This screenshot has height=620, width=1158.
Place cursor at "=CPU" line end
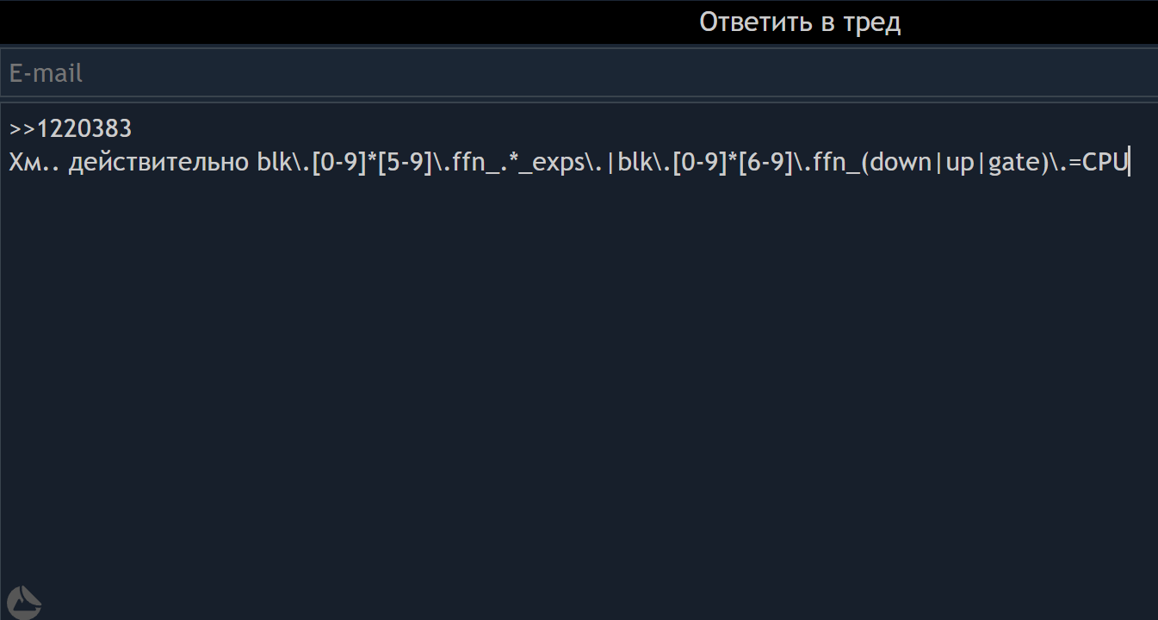[x=1127, y=163]
